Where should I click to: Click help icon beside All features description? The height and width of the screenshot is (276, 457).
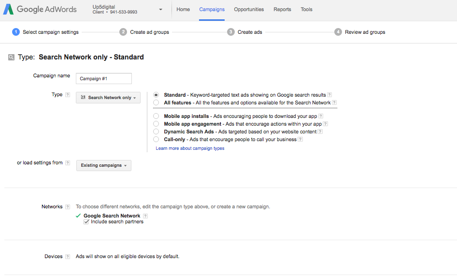(334, 102)
